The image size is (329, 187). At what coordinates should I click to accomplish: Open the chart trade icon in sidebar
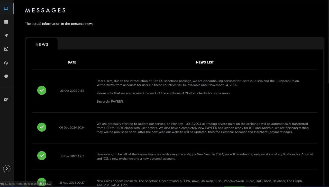[x=6, y=49]
